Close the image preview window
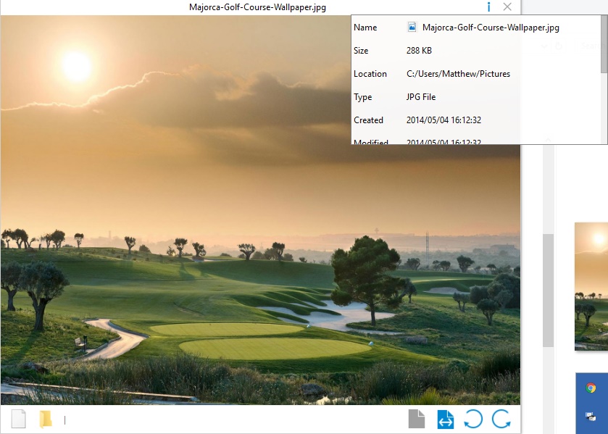The image size is (608, 434). pyautogui.click(x=507, y=7)
